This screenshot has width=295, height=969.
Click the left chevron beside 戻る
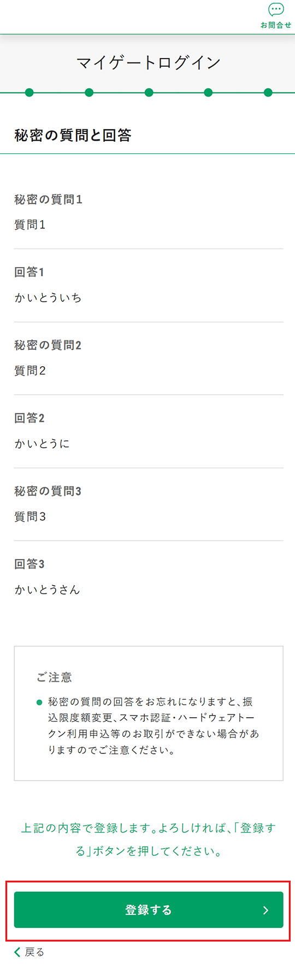17,952
